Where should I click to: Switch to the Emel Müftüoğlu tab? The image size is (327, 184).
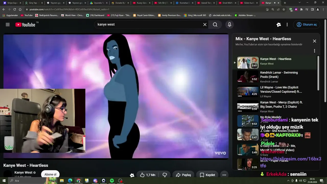click(x=228, y=3)
